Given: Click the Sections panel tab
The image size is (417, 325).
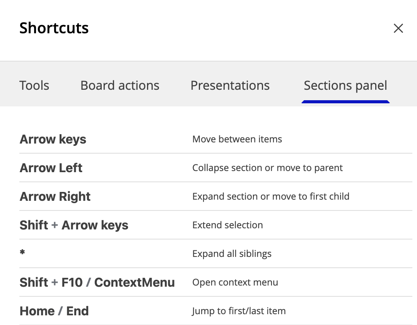Looking at the screenshot, I should pyautogui.click(x=345, y=86).
